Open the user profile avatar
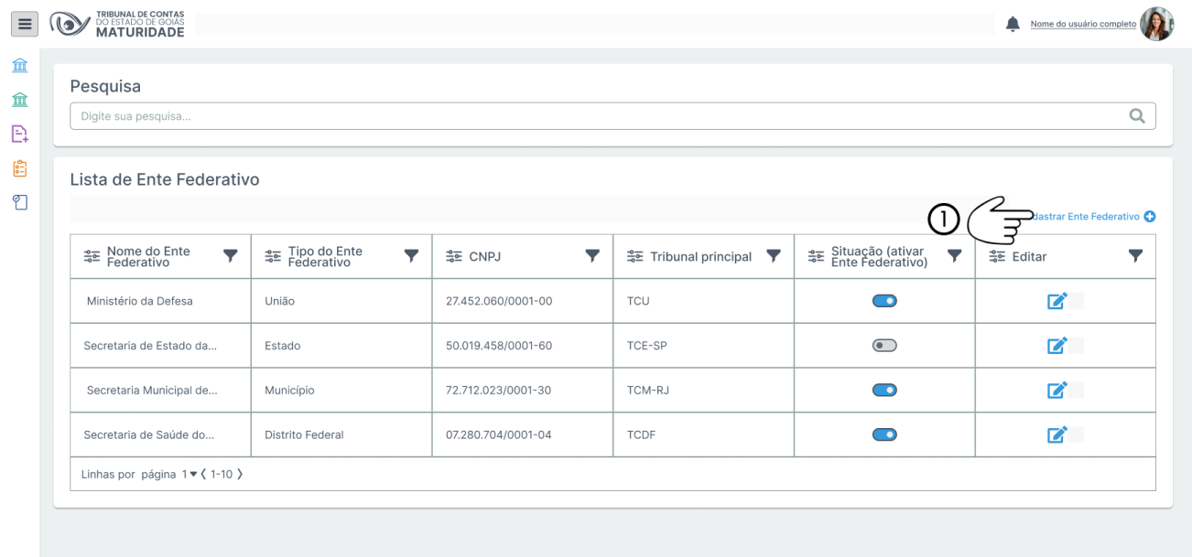The width and height of the screenshot is (1192, 557). pos(1156,25)
